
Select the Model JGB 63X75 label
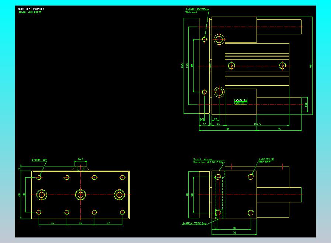click(x=30, y=12)
